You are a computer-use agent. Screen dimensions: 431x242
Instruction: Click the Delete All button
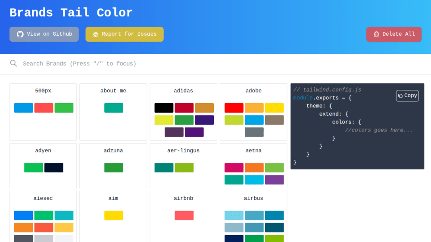pyautogui.click(x=394, y=34)
